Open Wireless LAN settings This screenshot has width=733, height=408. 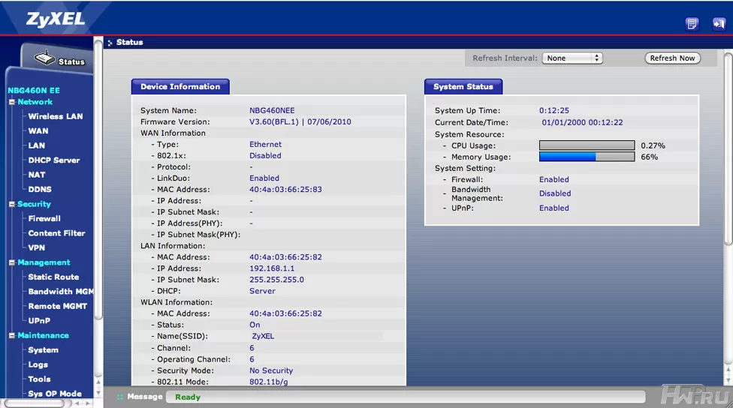tap(56, 116)
